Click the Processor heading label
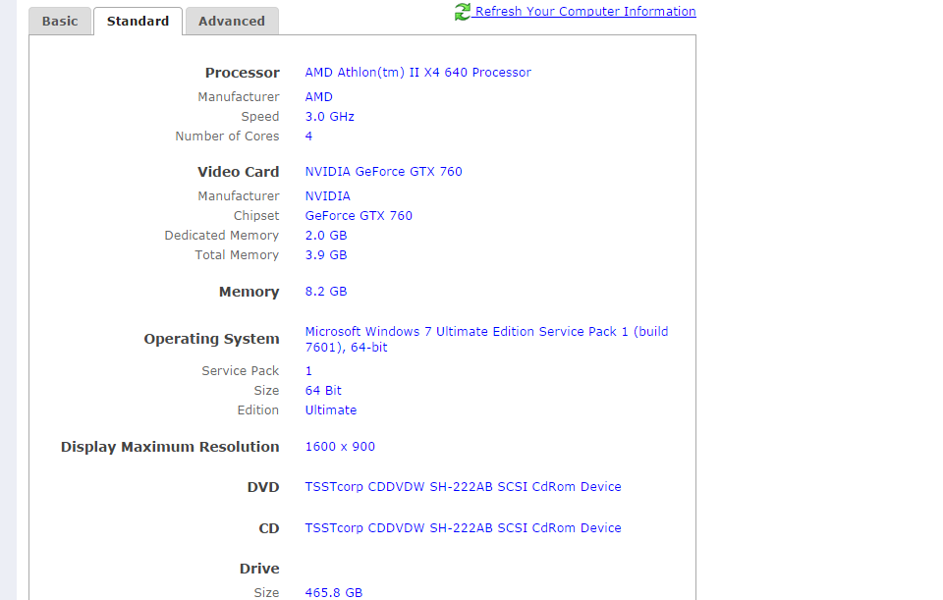Viewport: 943px width, 600px height. click(243, 73)
